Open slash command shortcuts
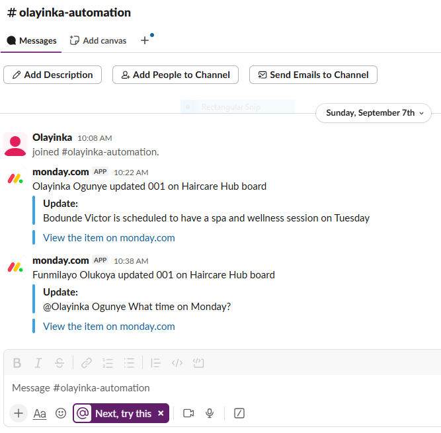 click(x=239, y=413)
